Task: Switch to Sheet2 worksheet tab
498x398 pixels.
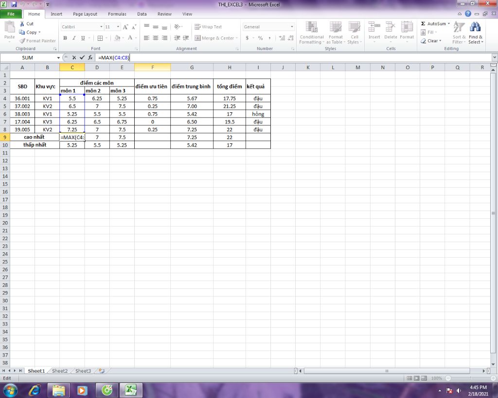Action: [x=60, y=371]
